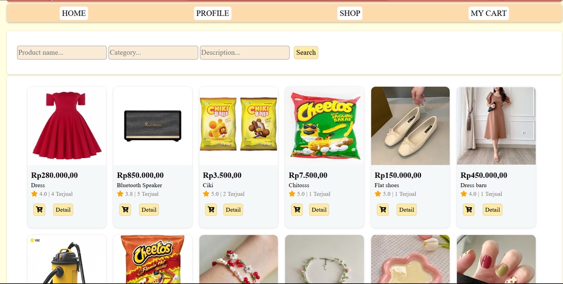View Detail of Bluetooth Speaker
563x284 pixels.
149,210
